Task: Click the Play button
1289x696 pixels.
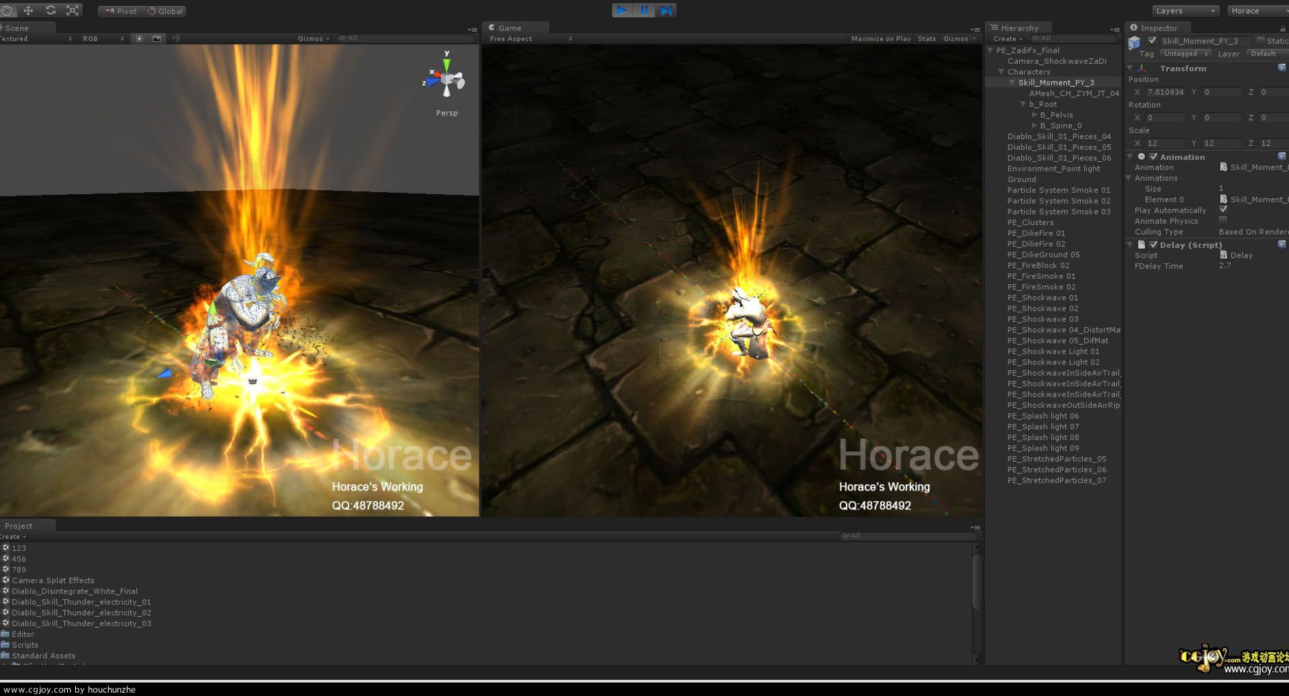Action: tap(622, 11)
